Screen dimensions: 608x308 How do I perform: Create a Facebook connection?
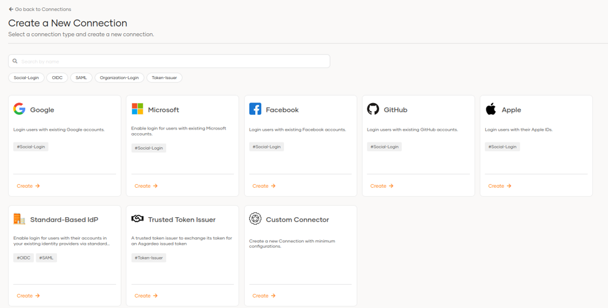pos(264,186)
